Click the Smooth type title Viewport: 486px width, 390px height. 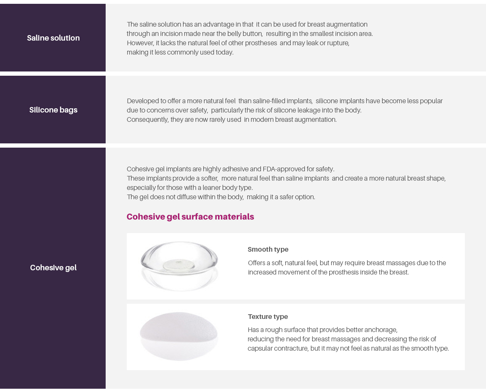268,250
